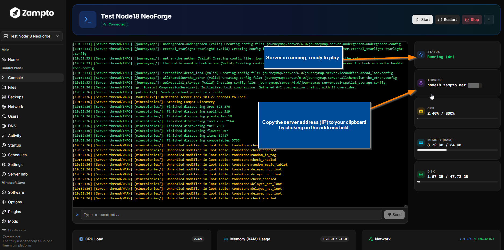
Task: Expand the Test Node18 NeoForge server selector
Action: 31,36
